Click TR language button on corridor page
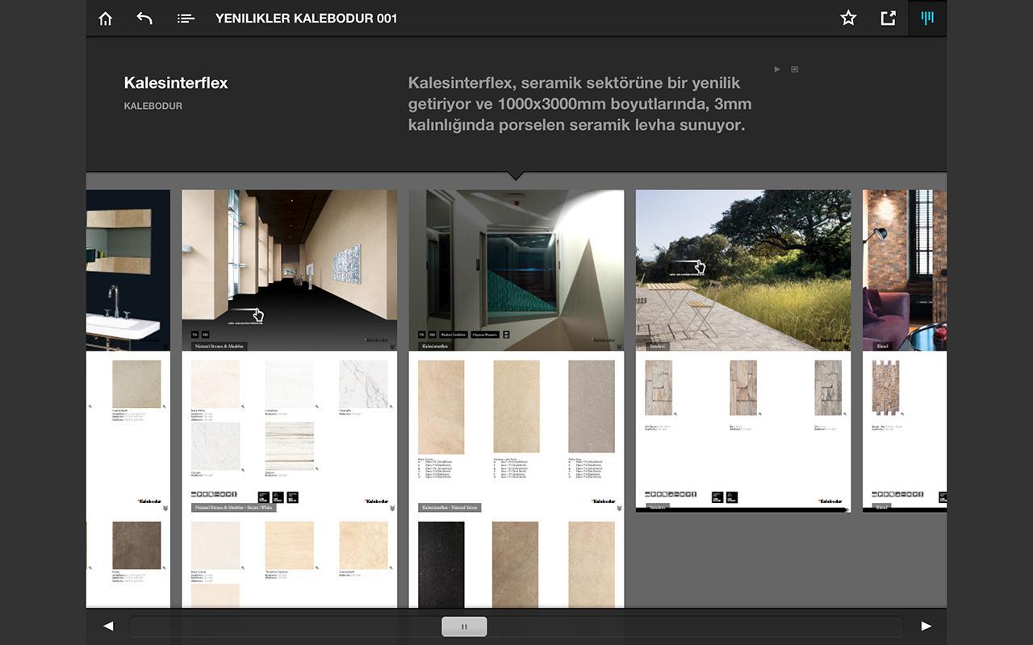 pyautogui.click(x=195, y=334)
